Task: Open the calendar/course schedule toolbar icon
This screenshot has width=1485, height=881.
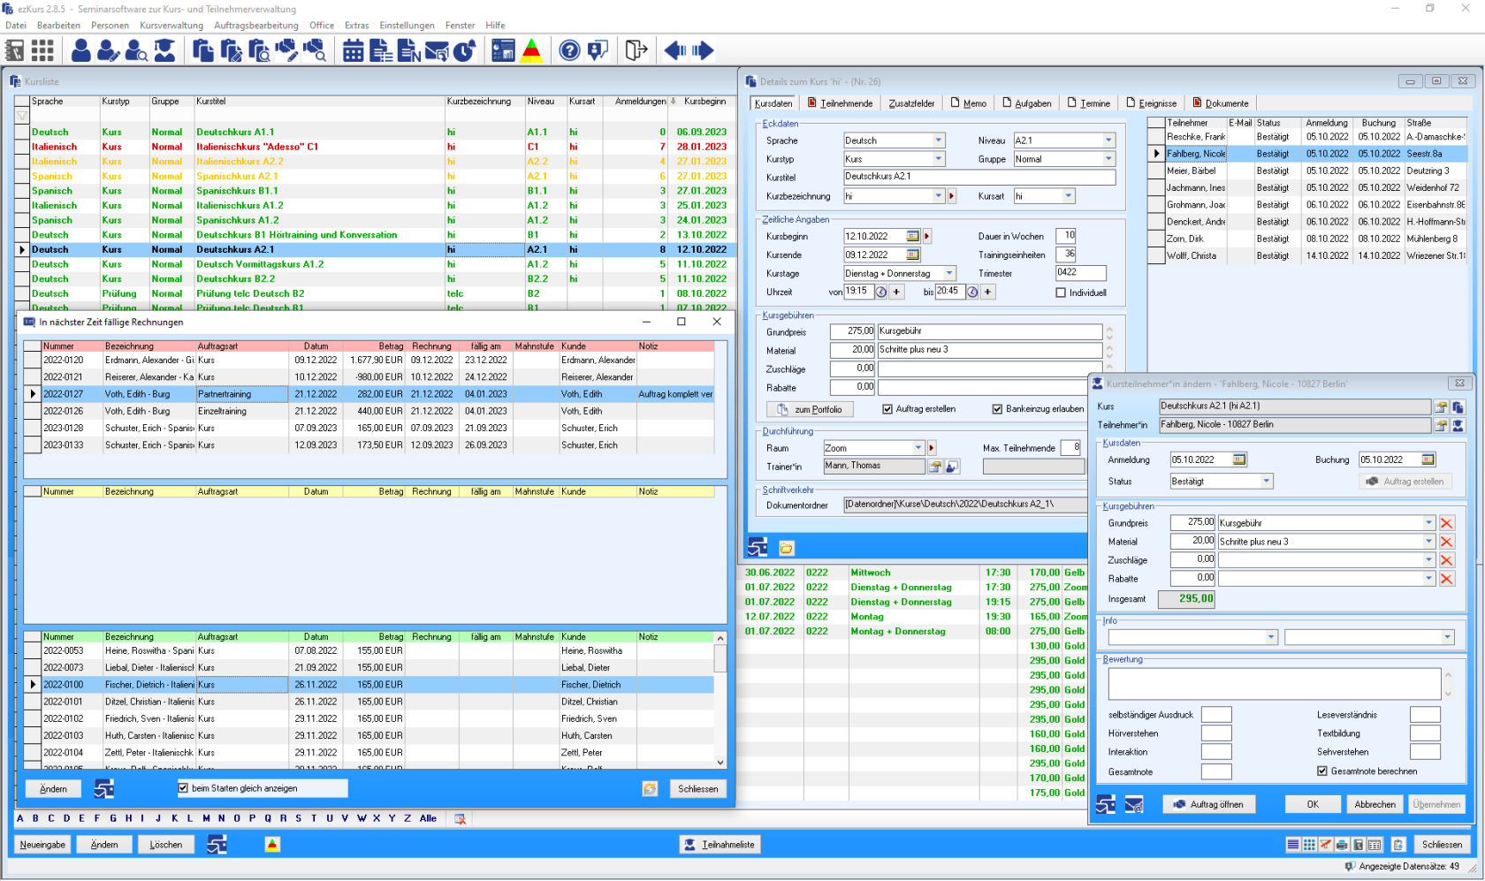Action: tap(352, 50)
